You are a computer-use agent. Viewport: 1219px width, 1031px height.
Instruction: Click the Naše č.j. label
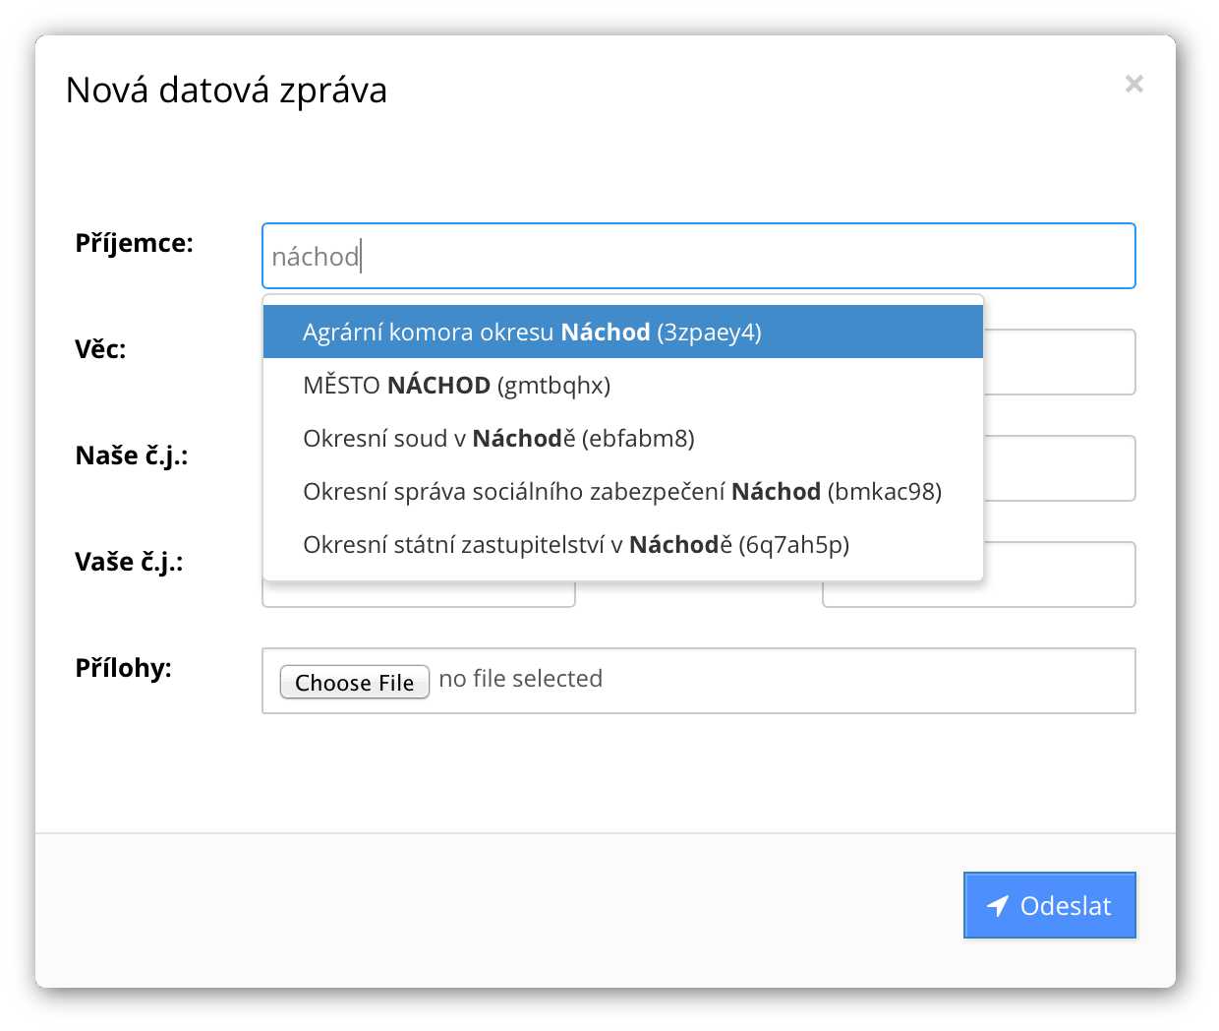tap(131, 455)
